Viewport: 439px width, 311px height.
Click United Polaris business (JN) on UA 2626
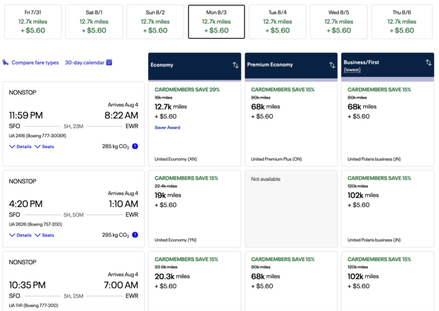(x=374, y=240)
